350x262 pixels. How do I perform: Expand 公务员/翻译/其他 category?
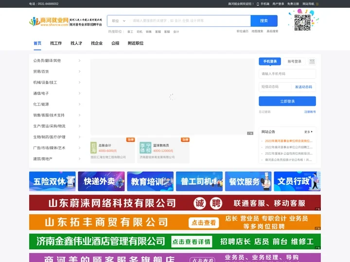point(57,61)
